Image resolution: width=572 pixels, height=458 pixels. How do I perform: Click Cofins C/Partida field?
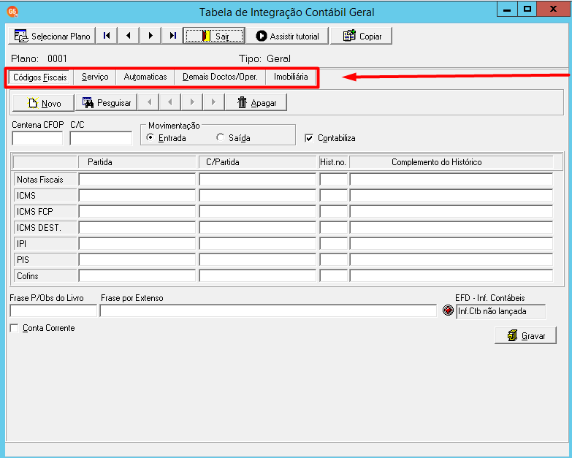tap(258, 275)
